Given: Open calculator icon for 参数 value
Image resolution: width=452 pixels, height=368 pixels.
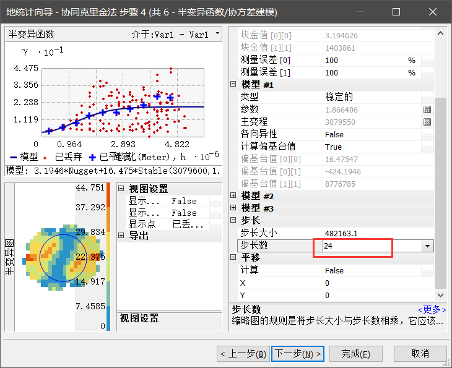Looking at the screenshot, I should (427, 109).
